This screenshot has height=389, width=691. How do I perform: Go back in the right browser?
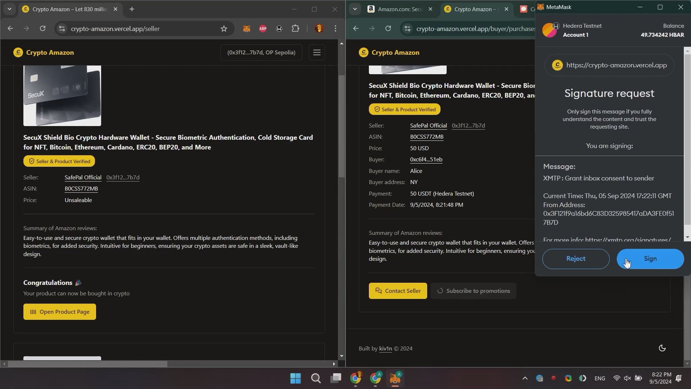pyautogui.click(x=356, y=28)
